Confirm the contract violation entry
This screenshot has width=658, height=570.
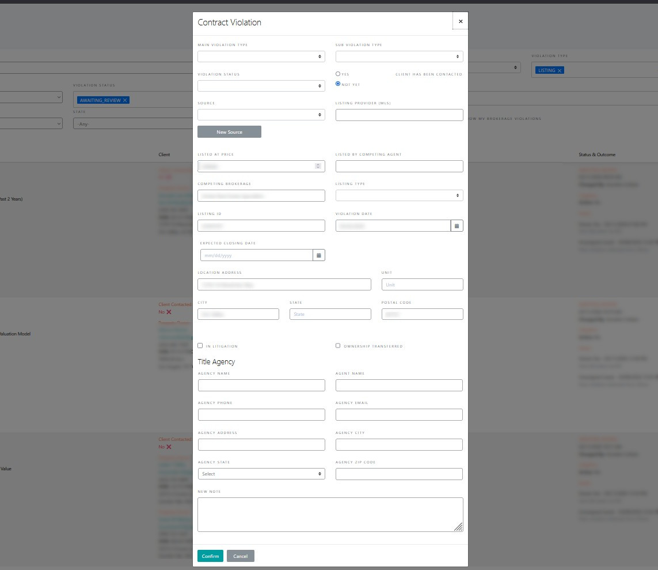(x=210, y=556)
